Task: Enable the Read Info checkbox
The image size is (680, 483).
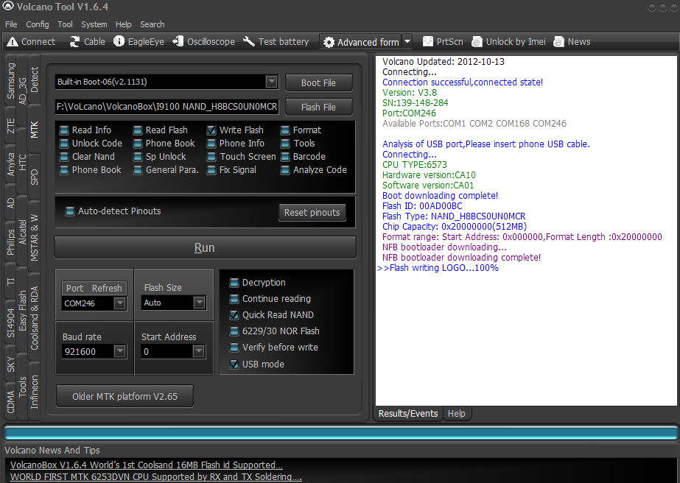Action: (64, 130)
